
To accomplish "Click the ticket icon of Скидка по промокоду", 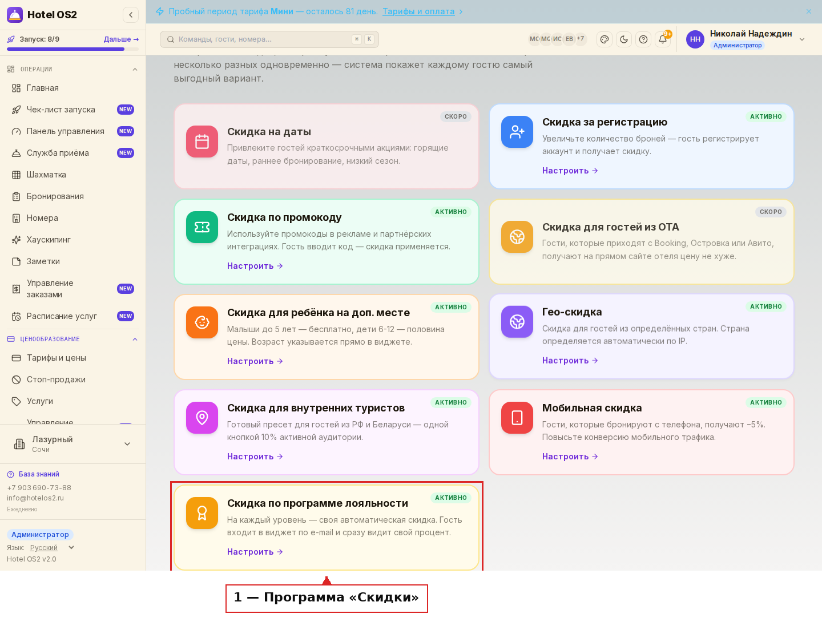I will click(x=202, y=227).
